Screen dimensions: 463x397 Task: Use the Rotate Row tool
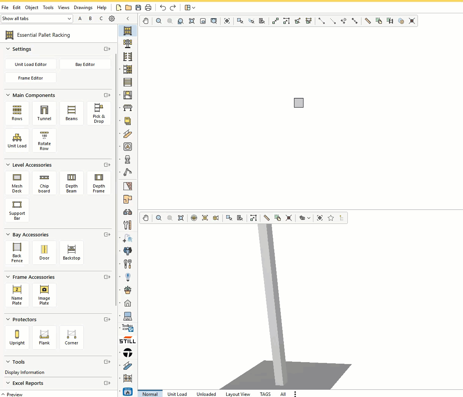44,141
